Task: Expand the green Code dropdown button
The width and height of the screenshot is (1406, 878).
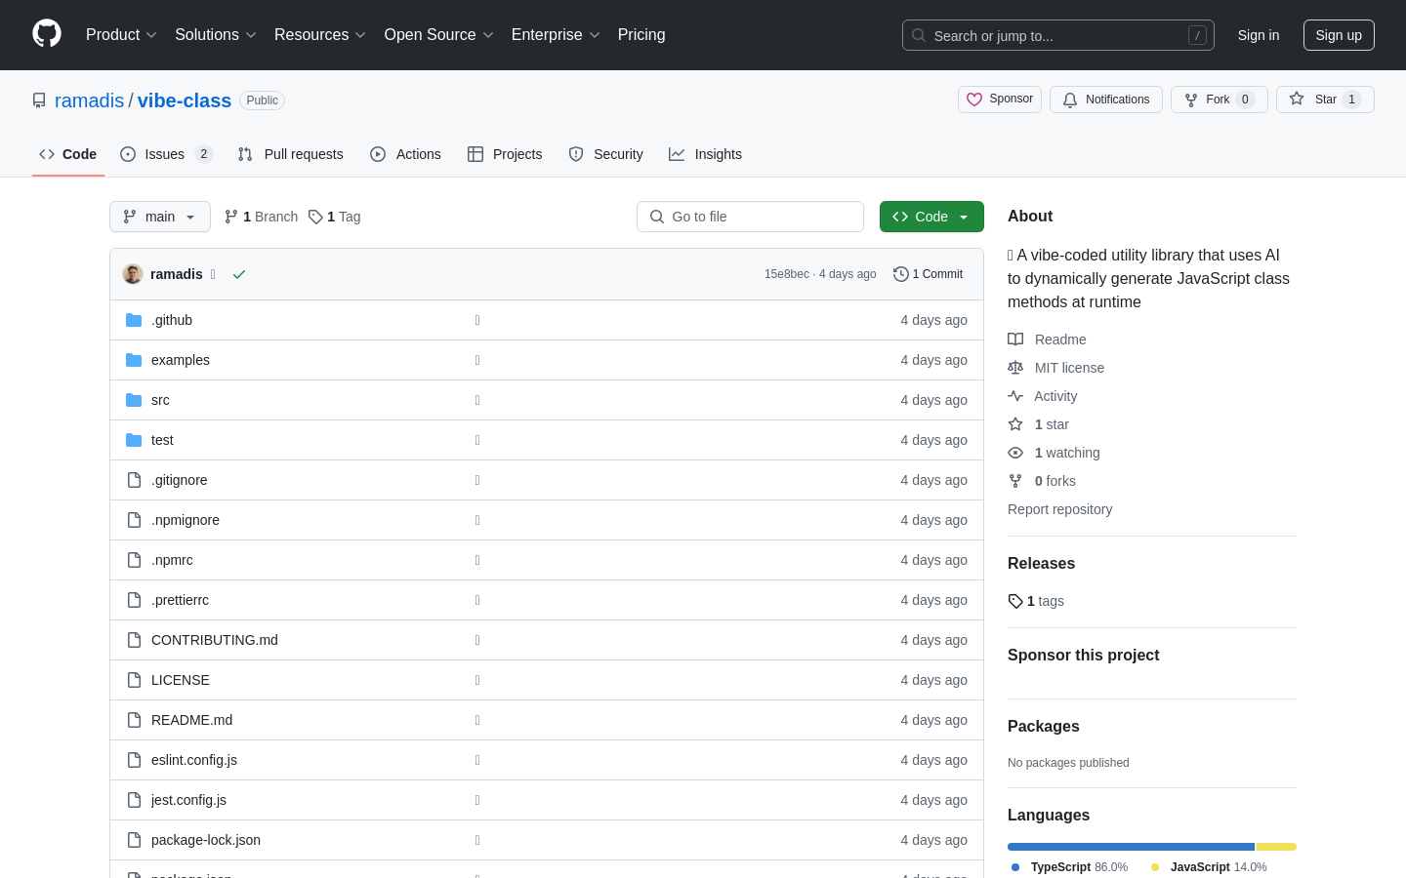Action: point(931,217)
